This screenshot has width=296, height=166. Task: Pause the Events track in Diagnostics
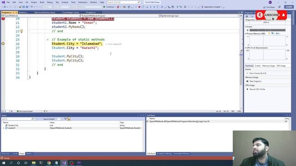[x=247, y=30]
